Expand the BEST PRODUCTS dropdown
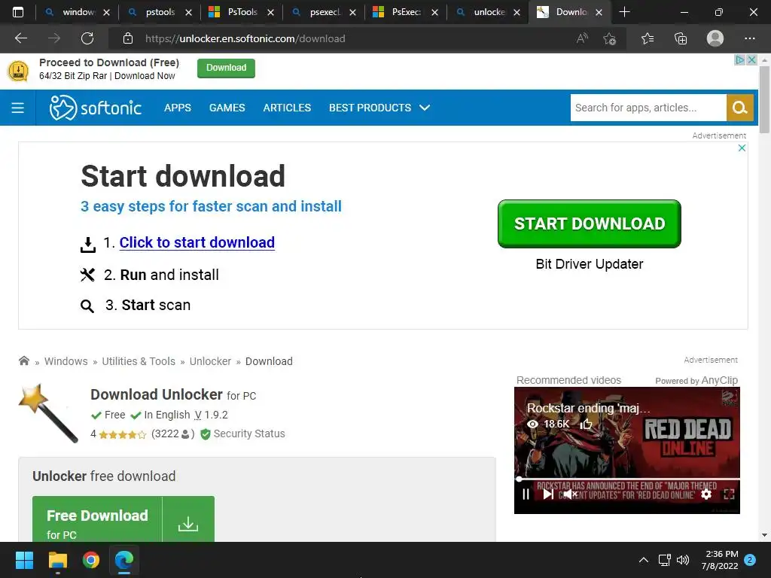This screenshot has width=771, height=578. click(x=379, y=108)
